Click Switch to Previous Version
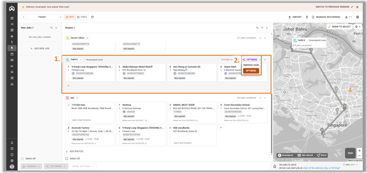This screenshot has width=367, height=173. point(334,7)
